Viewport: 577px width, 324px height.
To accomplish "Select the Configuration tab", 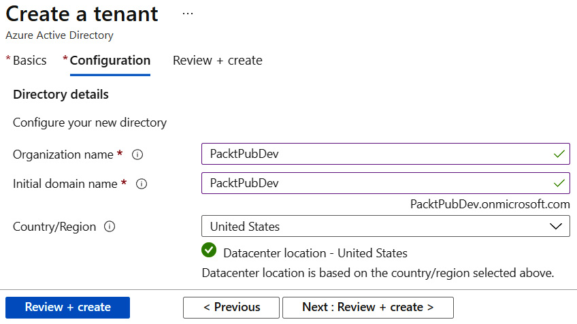I will pyautogui.click(x=107, y=61).
